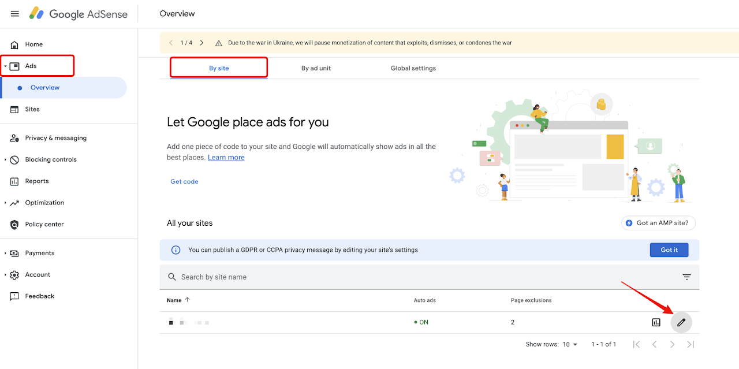The width and height of the screenshot is (739, 369).
Task: Click the filter icon in search bar
Action: pos(686,277)
